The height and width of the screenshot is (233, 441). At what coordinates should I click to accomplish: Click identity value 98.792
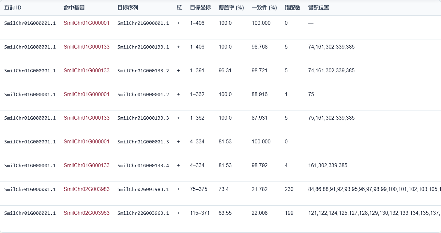coord(260,166)
